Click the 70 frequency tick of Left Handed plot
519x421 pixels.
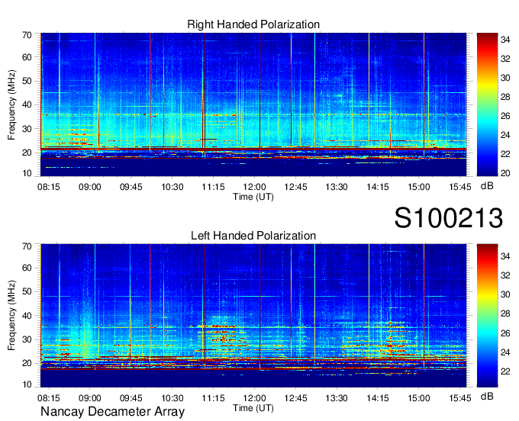pos(27,246)
